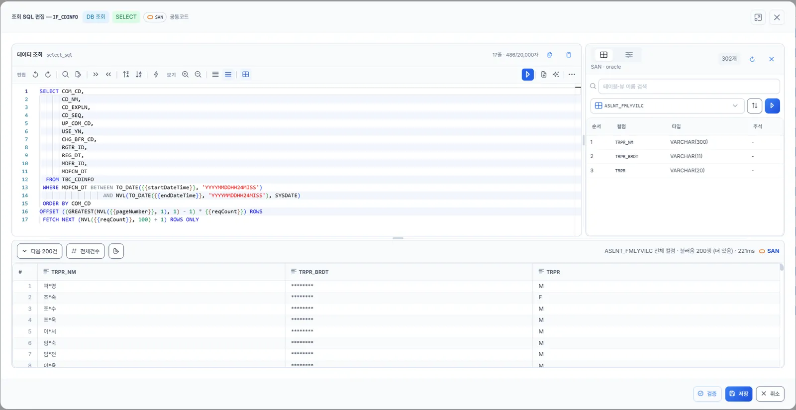This screenshot has width=796, height=410.
Task: Undo the last edit in SQL editor
Action: click(35, 75)
